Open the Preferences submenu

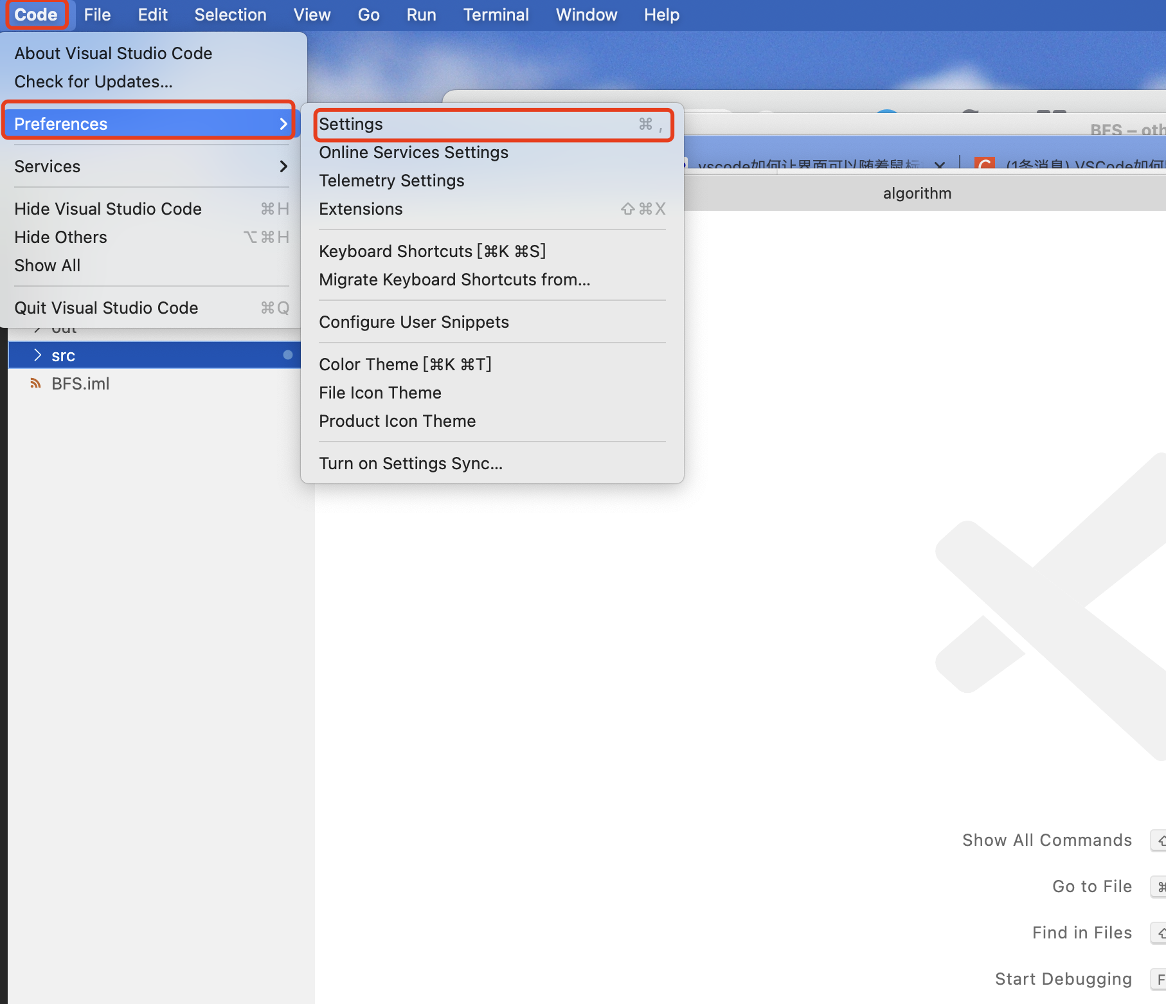(x=153, y=124)
